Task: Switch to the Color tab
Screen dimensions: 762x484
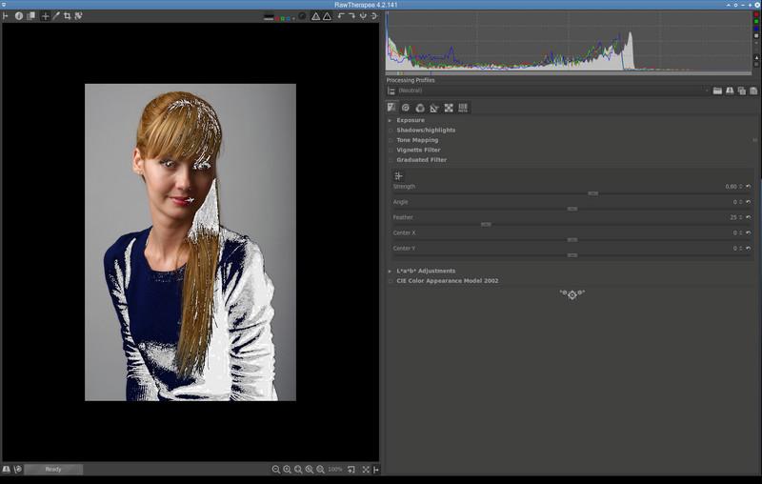Action: point(420,108)
